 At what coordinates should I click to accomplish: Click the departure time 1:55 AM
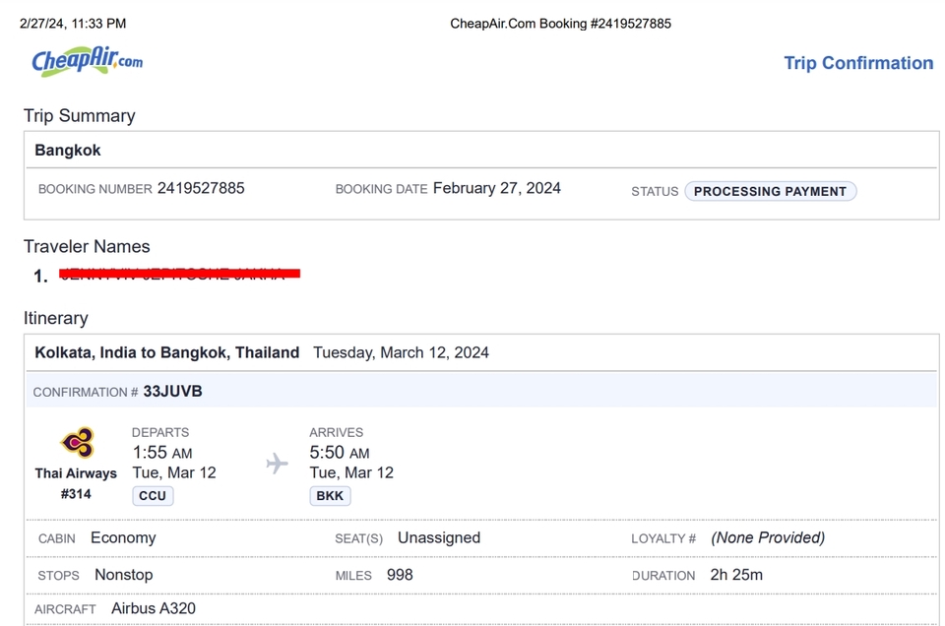162,453
